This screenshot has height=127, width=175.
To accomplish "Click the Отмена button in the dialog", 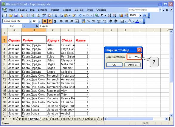I will pyautogui.click(x=132, y=65).
